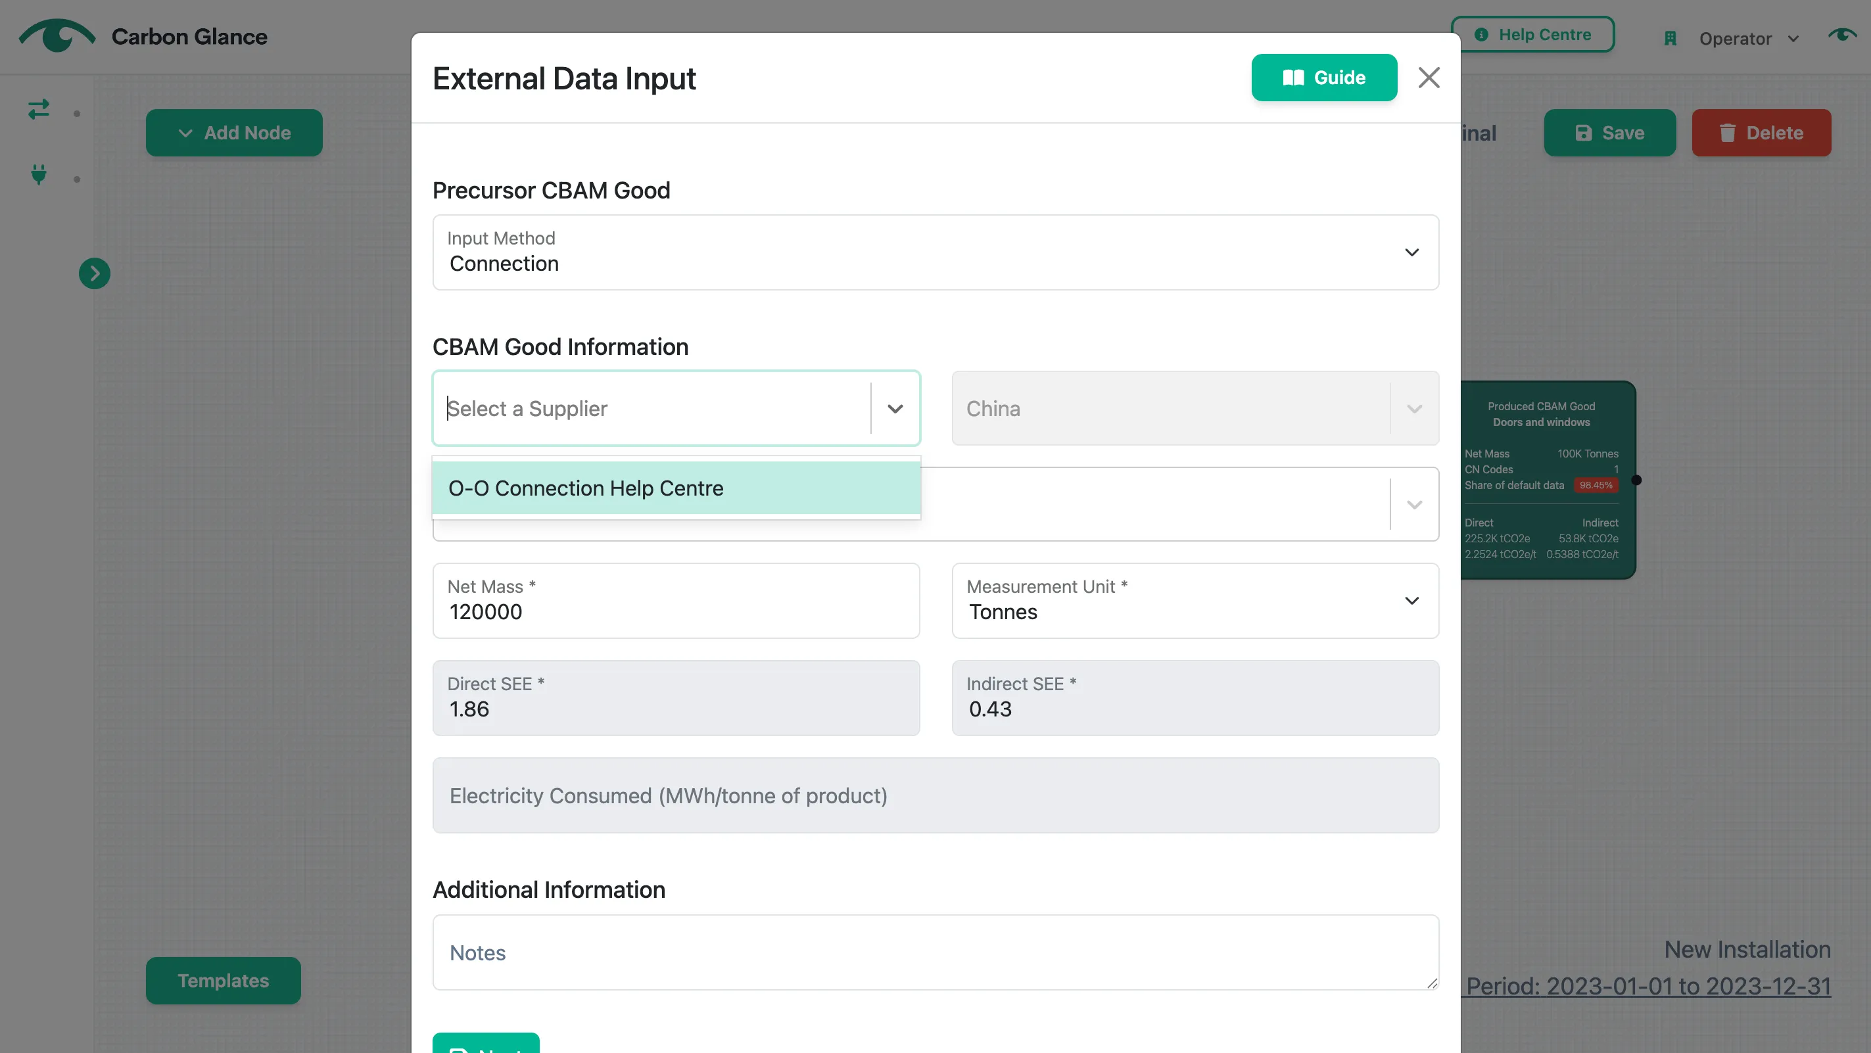Expand the dropdown below the supplier field
This screenshot has width=1871, height=1053.
point(1413,505)
